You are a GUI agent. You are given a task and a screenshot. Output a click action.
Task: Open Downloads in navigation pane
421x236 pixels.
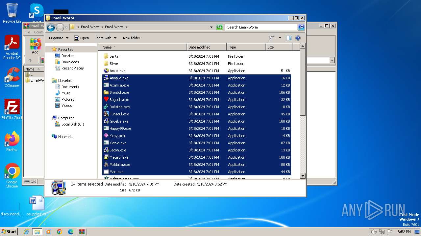click(70, 62)
